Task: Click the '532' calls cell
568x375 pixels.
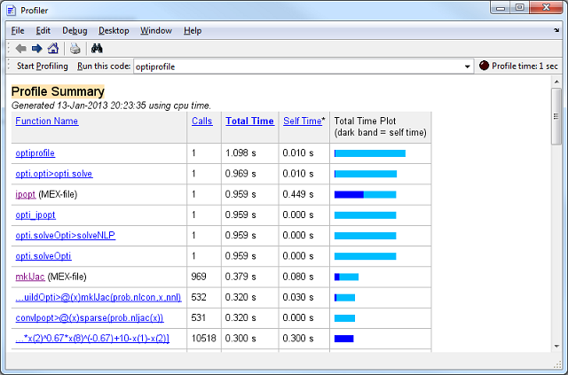Action: click(x=199, y=298)
